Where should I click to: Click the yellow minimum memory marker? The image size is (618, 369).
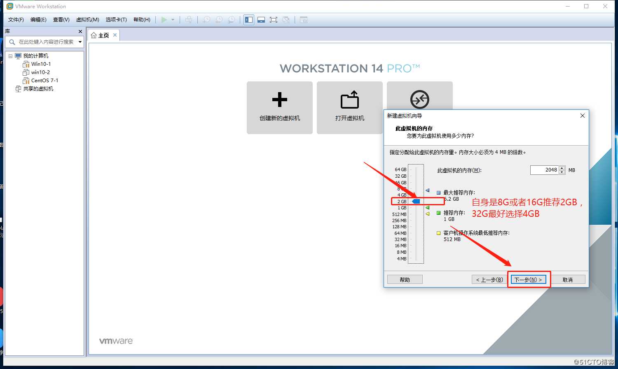pyautogui.click(x=428, y=214)
